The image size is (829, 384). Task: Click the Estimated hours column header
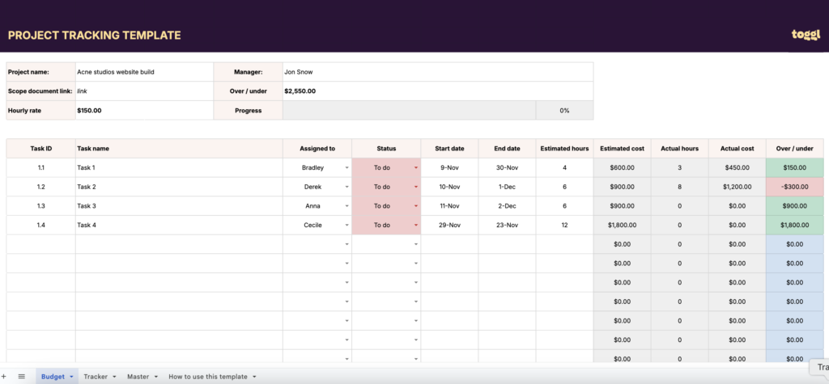(x=564, y=149)
